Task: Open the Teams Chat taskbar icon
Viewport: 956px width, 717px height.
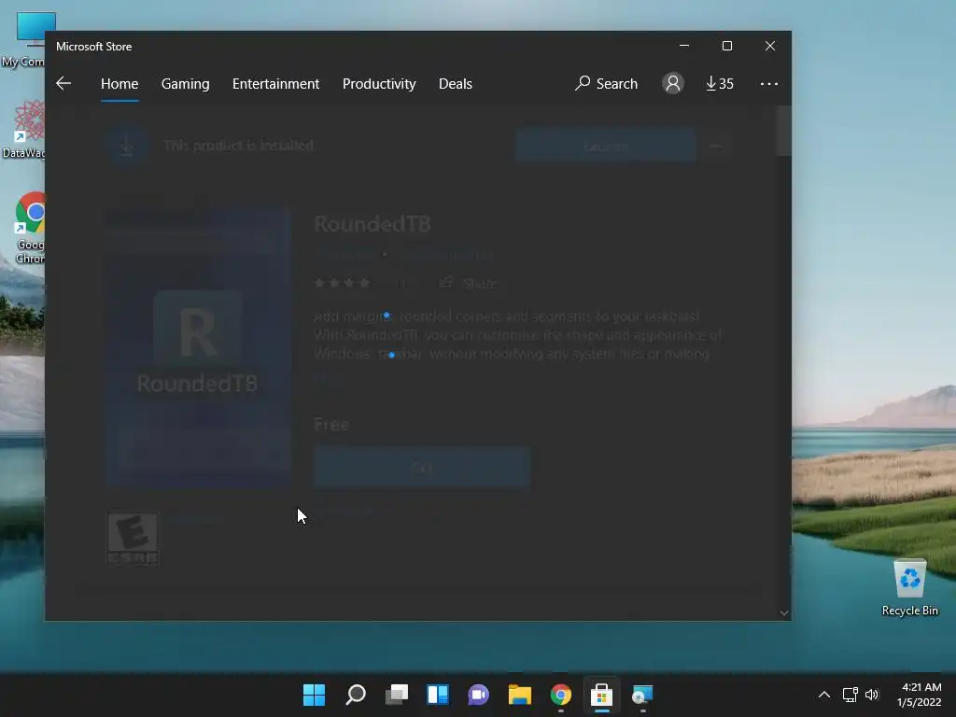Action: [479, 695]
